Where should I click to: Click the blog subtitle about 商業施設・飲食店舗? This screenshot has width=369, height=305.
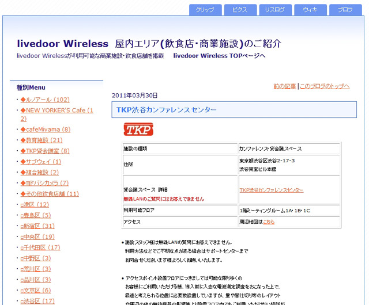[x=90, y=56]
